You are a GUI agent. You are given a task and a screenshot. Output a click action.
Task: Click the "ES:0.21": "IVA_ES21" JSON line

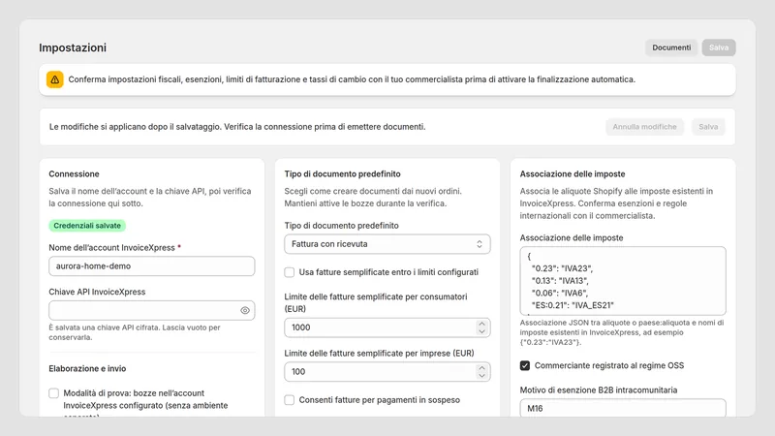point(573,305)
